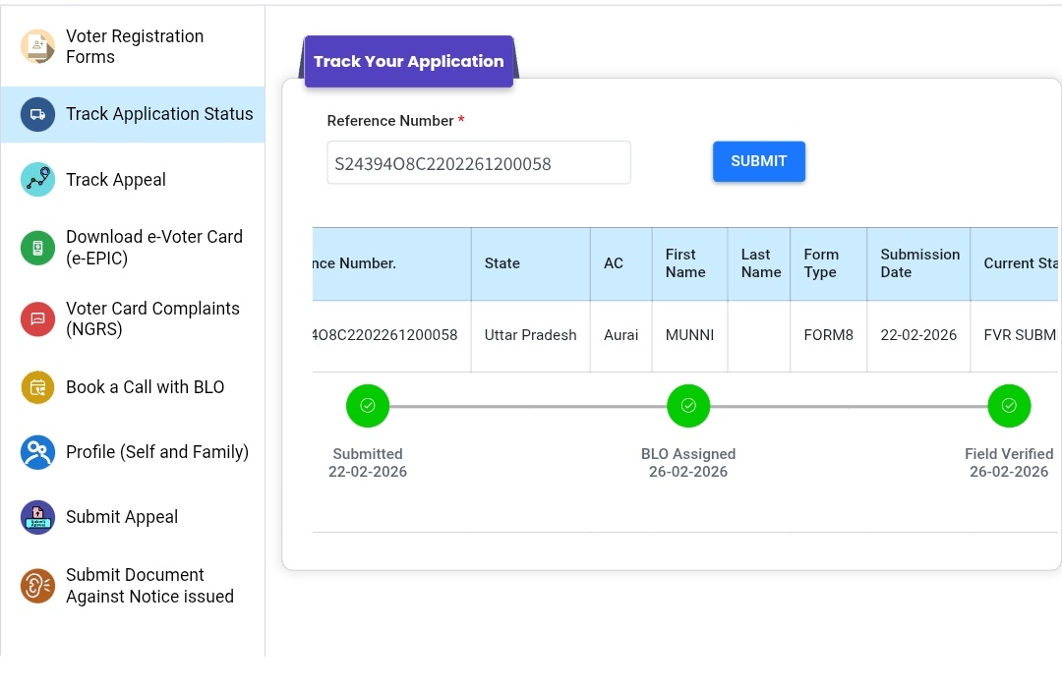Screen dimensions: 1062x691
Task: Click the Submit Document Against Notice icon
Action: pos(38,586)
